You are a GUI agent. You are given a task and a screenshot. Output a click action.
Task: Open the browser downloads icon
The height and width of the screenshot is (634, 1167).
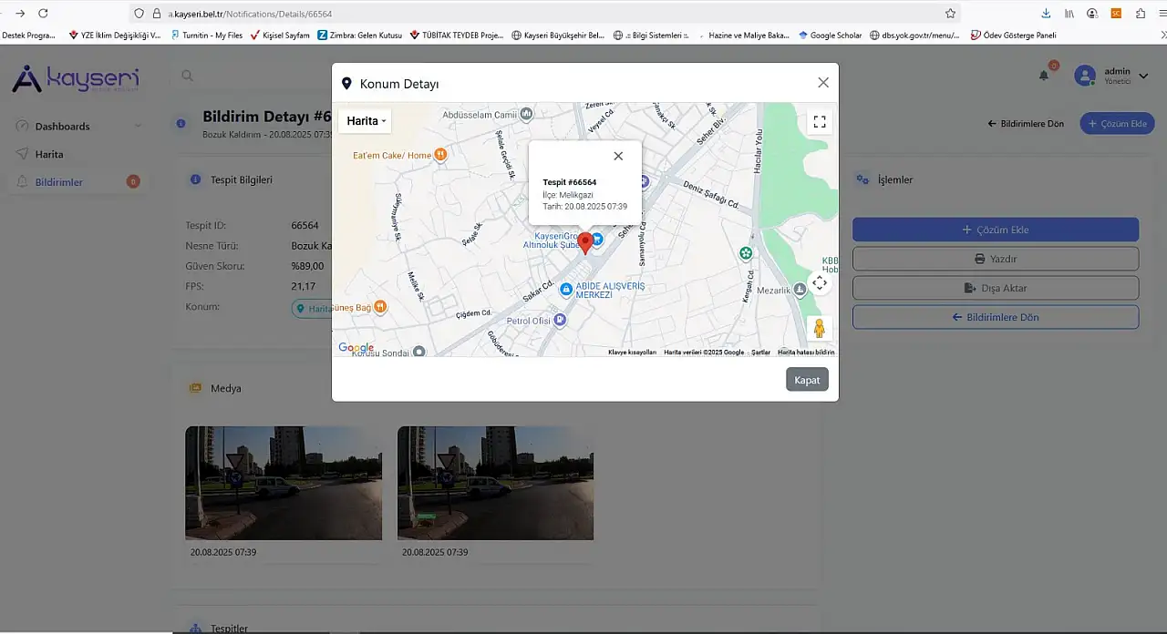pos(1046,14)
